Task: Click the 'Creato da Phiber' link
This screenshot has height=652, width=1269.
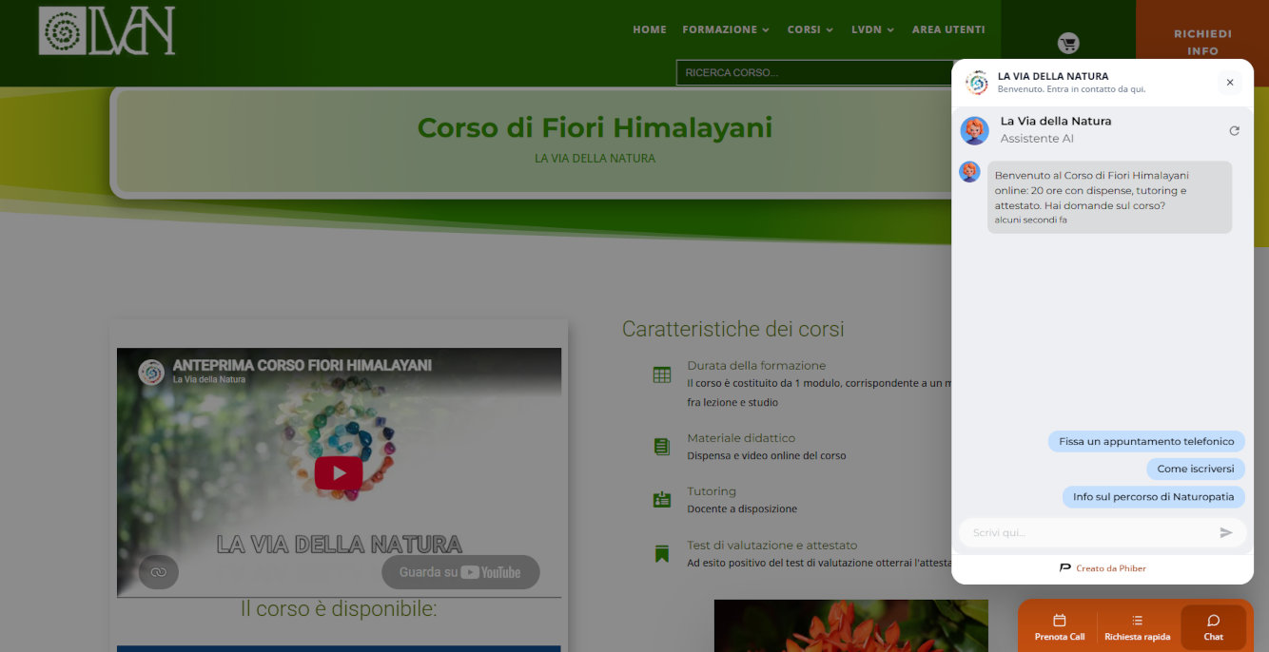Action: tap(1111, 568)
